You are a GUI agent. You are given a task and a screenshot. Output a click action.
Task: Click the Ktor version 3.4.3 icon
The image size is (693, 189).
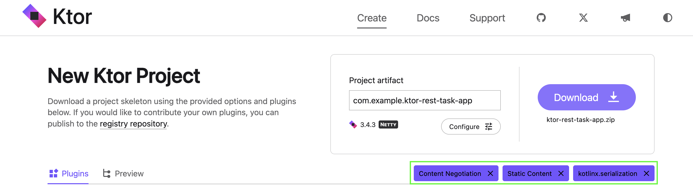tap(353, 124)
